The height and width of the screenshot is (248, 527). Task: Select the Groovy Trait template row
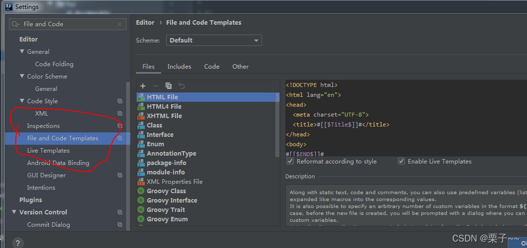click(x=206, y=209)
